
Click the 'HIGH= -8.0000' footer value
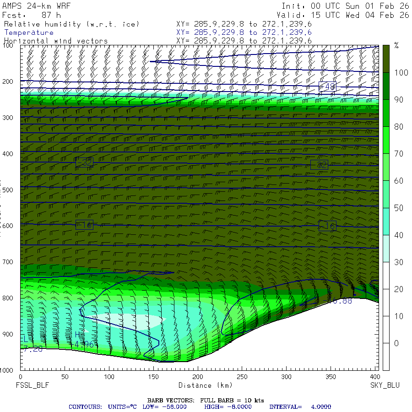(228, 407)
